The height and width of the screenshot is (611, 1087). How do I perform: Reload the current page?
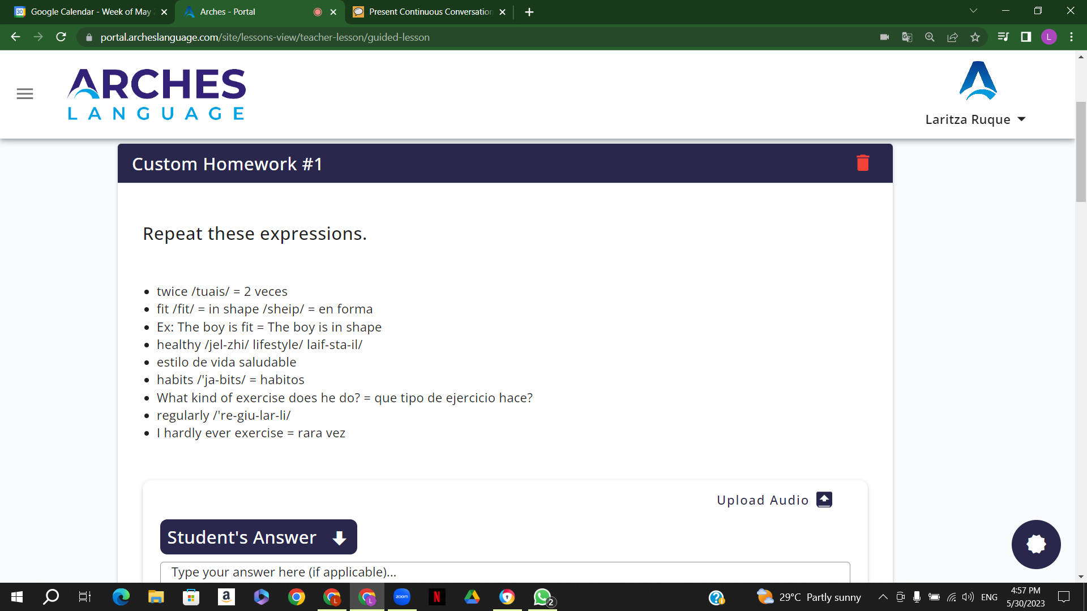(61, 37)
